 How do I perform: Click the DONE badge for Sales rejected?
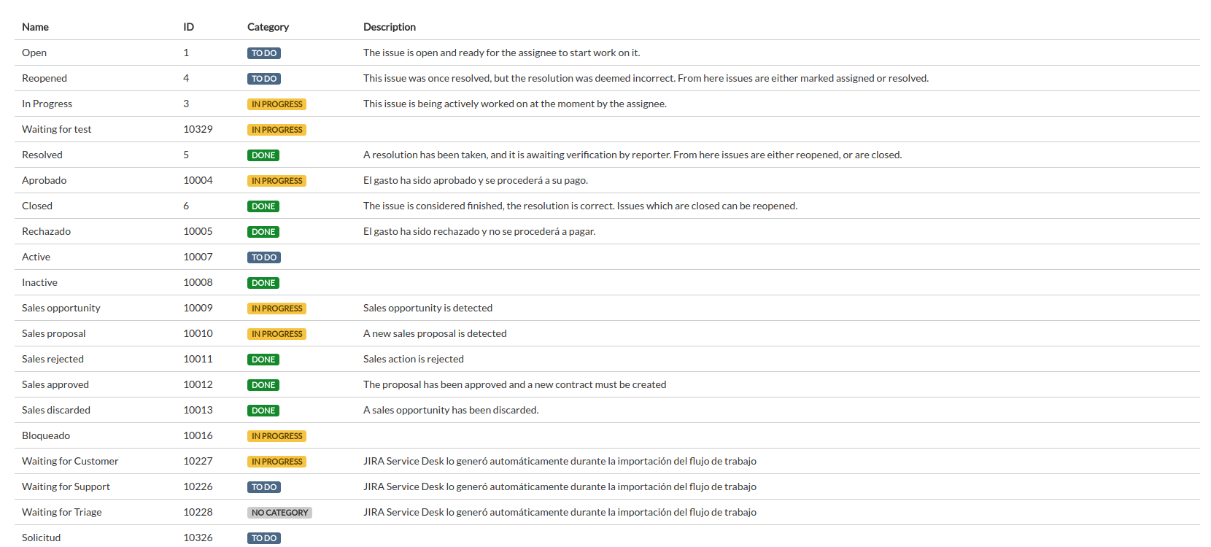[263, 360]
